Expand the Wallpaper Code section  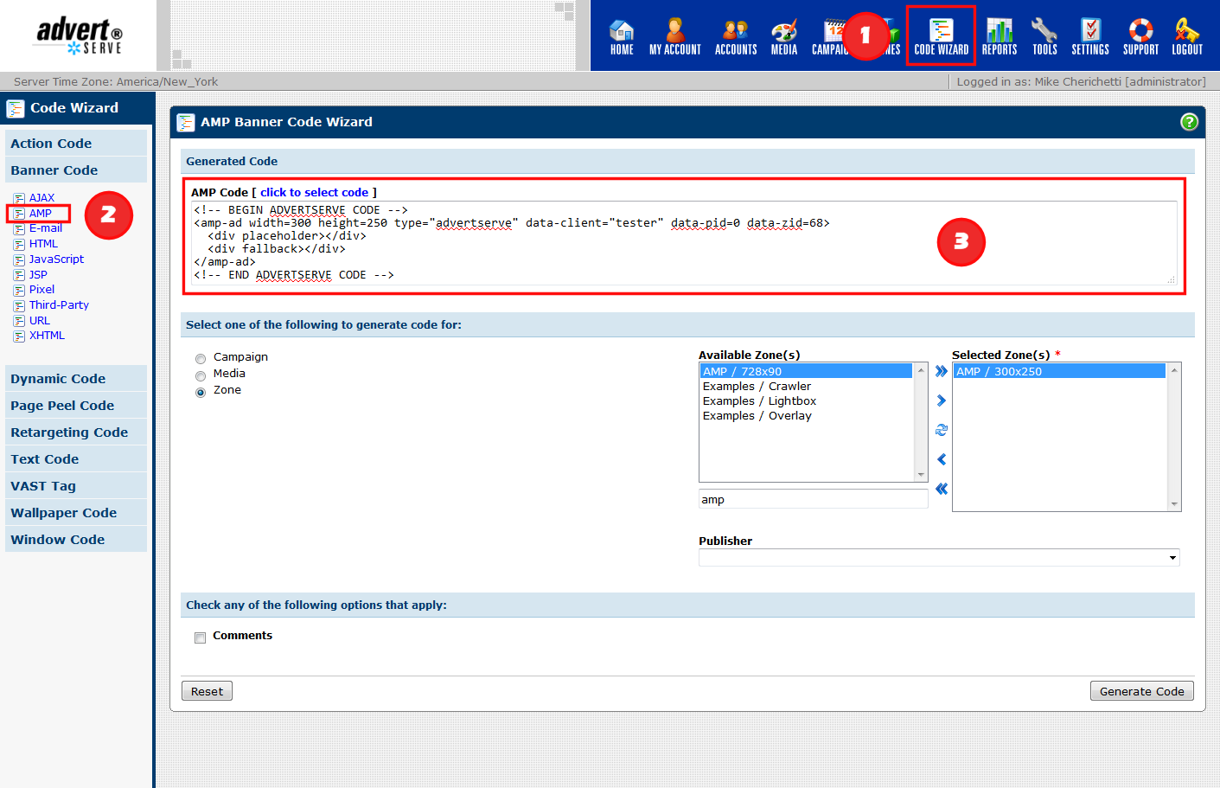click(x=76, y=513)
